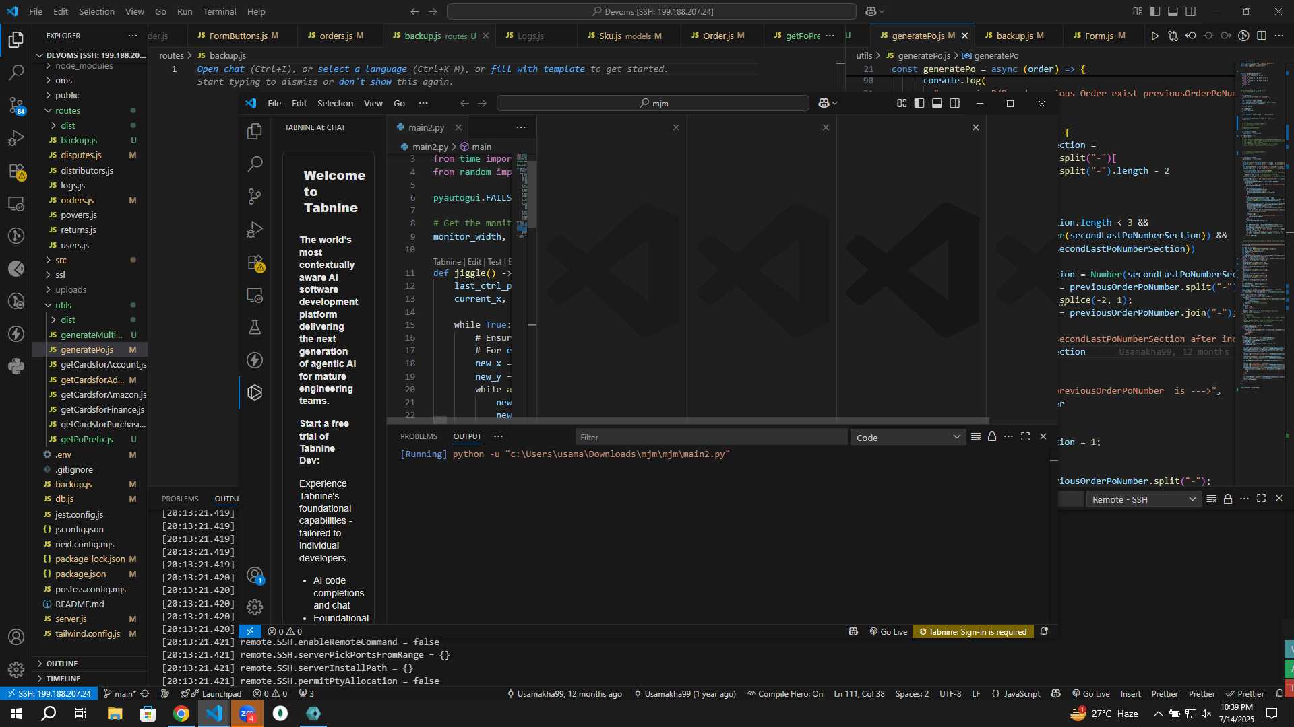Open Terminal menu in Devoms window
This screenshot has width=1294, height=727.
point(220,11)
